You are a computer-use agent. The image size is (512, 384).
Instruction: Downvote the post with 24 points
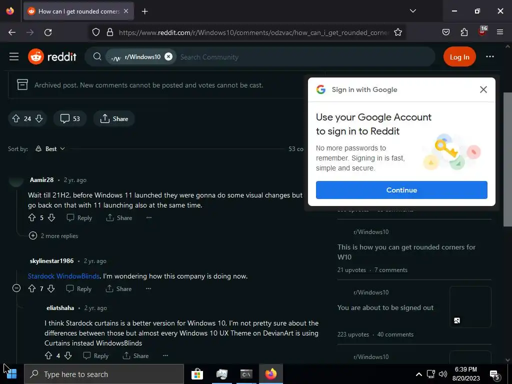[39, 118]
